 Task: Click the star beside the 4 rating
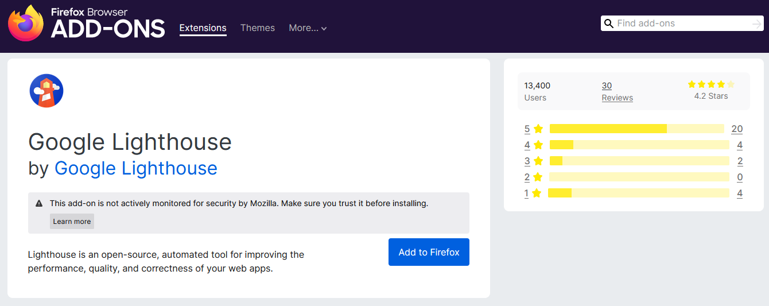point(538,145)
